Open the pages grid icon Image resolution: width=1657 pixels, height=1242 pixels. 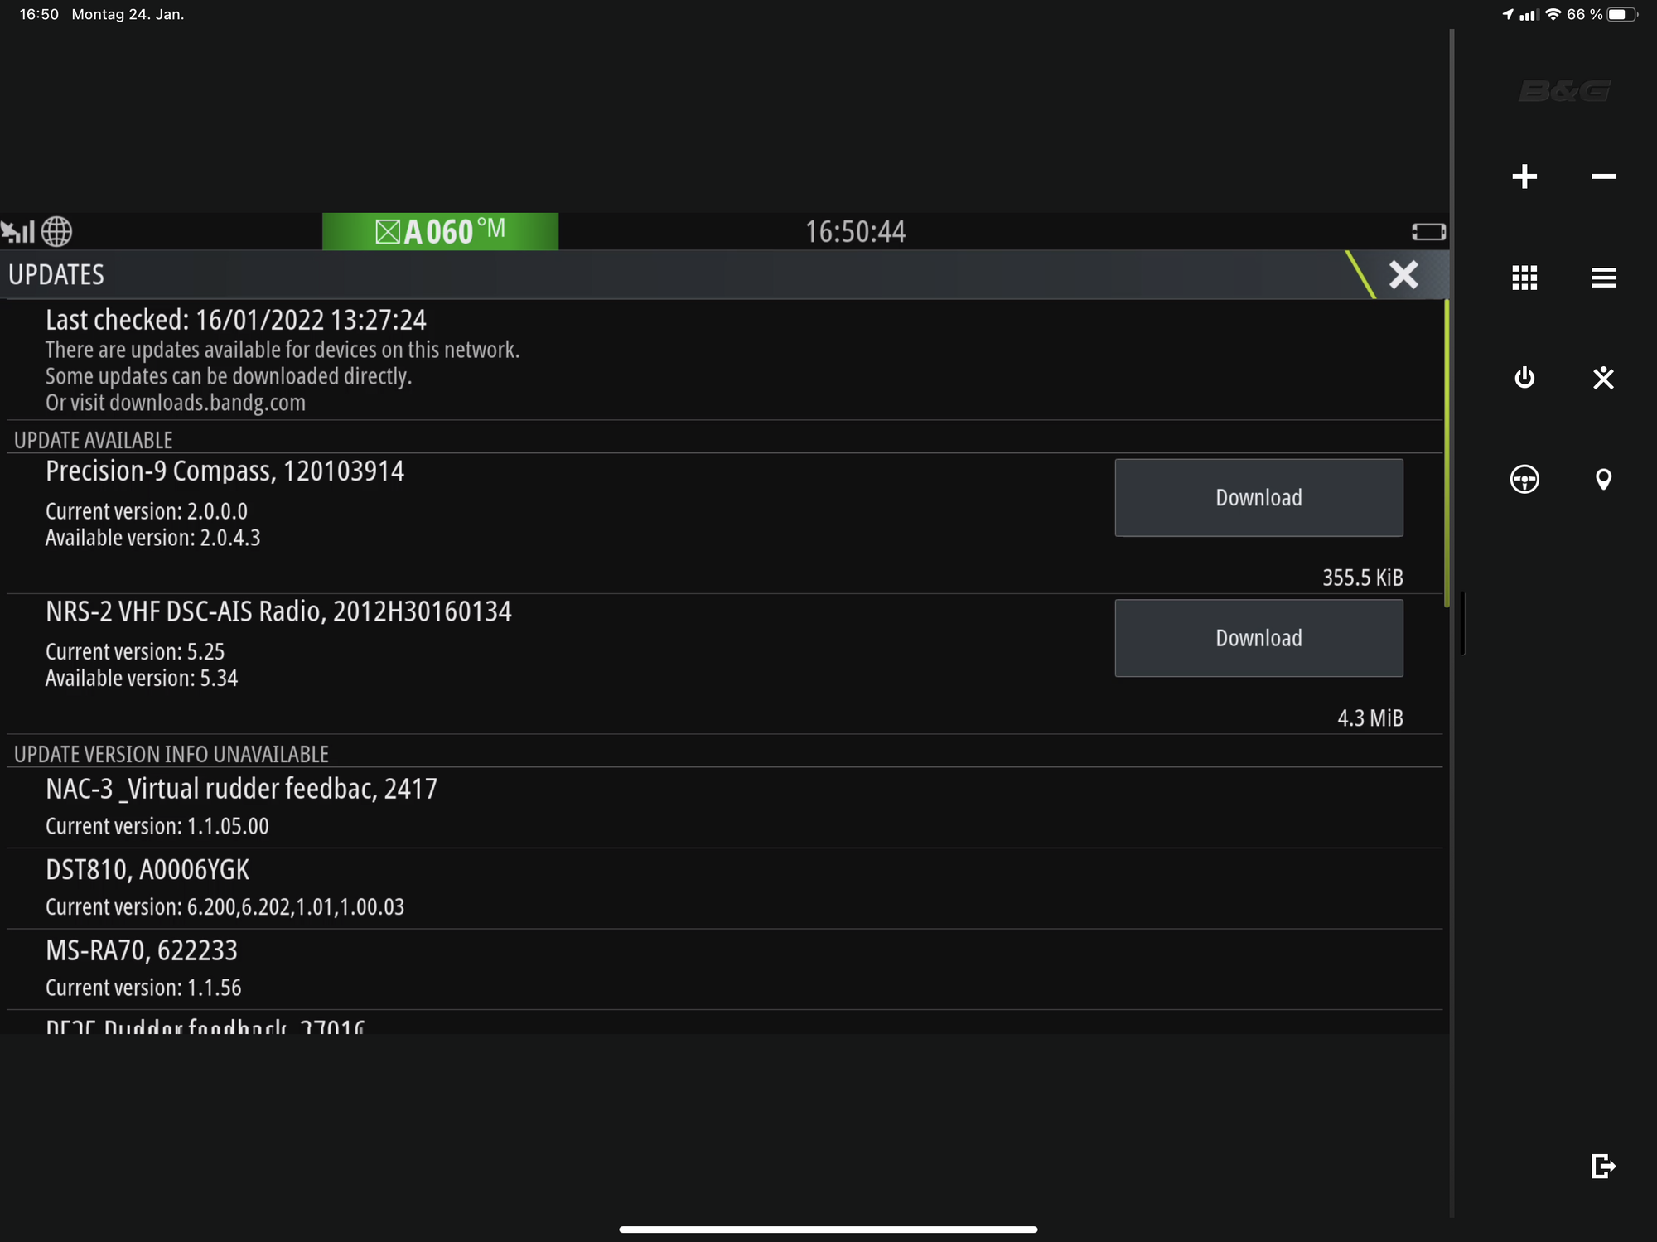1524,278
